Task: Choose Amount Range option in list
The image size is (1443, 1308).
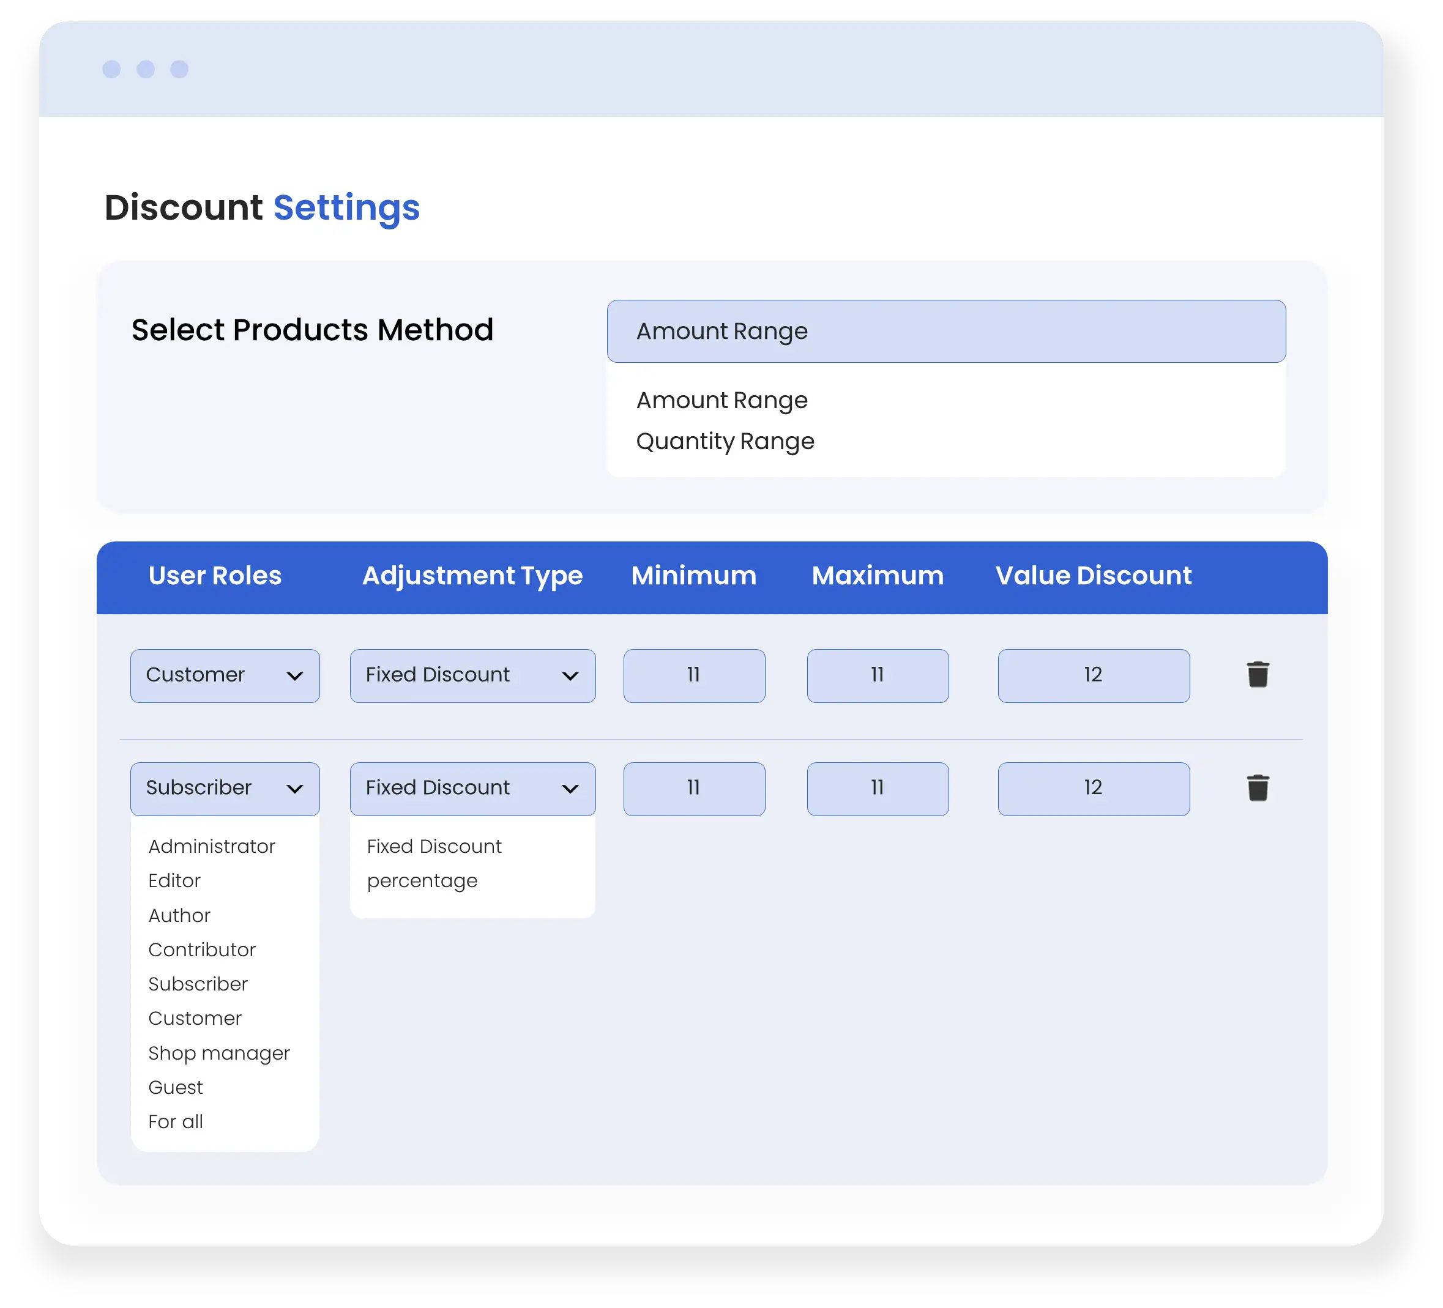Action: [721, 400]
